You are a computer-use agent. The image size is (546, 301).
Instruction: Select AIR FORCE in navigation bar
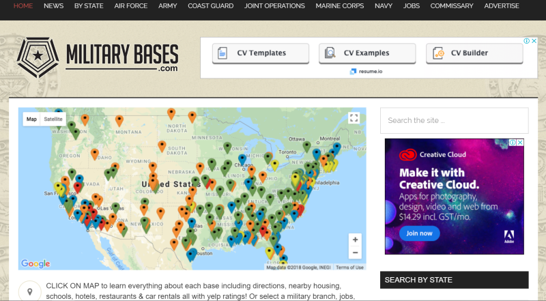coord(131,6)
